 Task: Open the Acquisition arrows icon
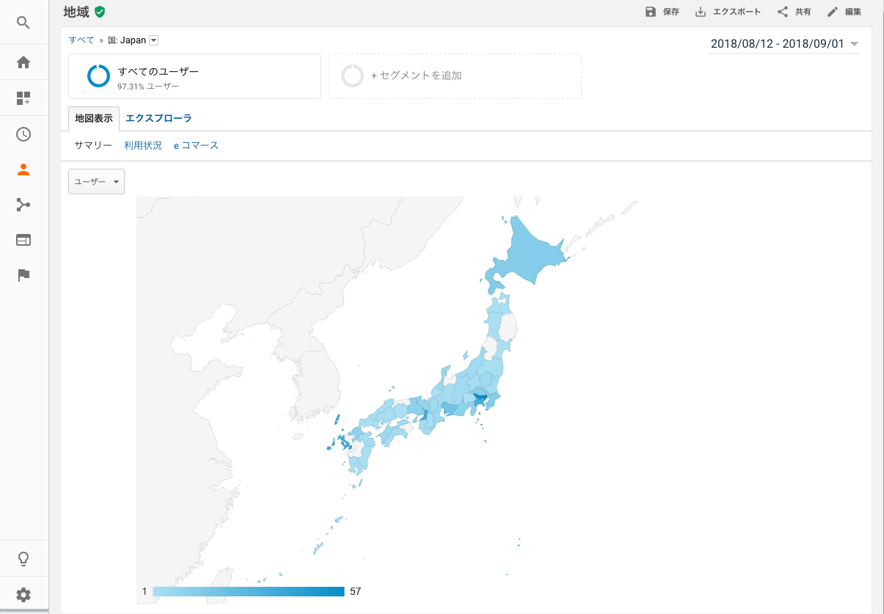[x=23, y=205]
